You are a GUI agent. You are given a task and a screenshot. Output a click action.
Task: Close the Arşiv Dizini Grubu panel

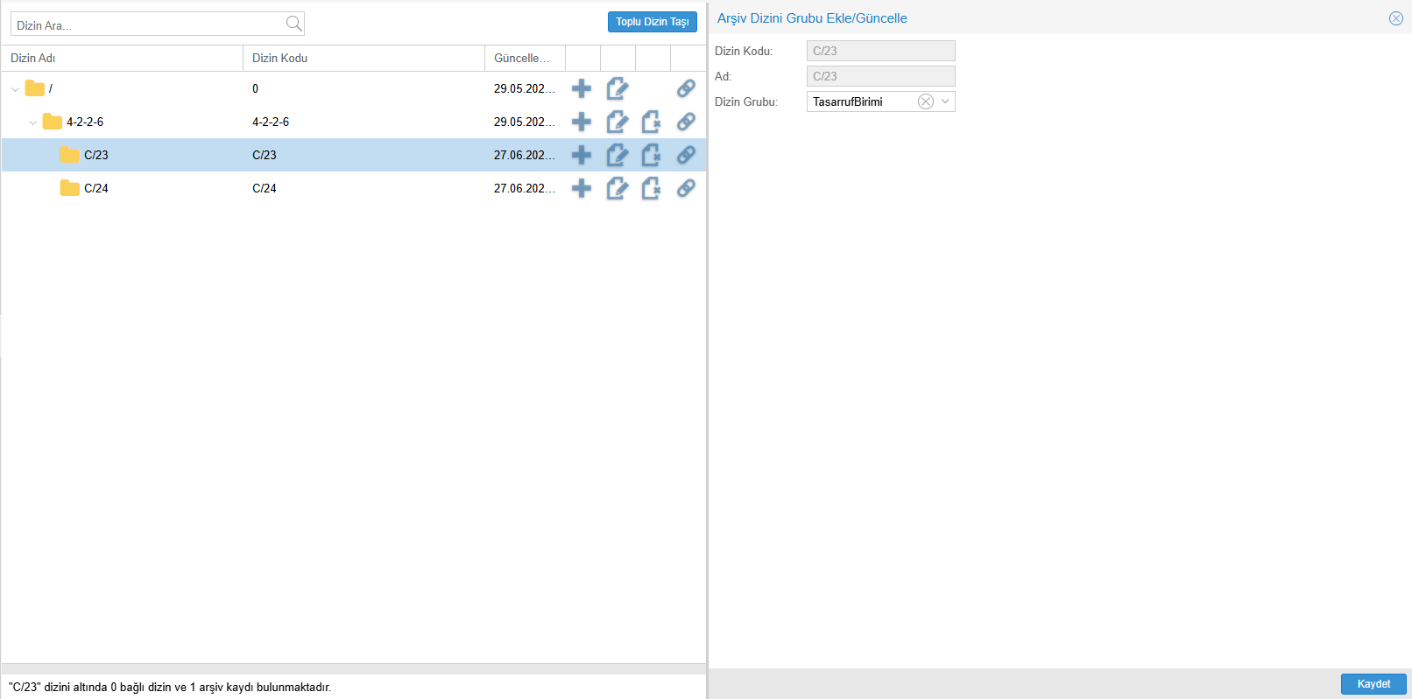pos(1395,18)
